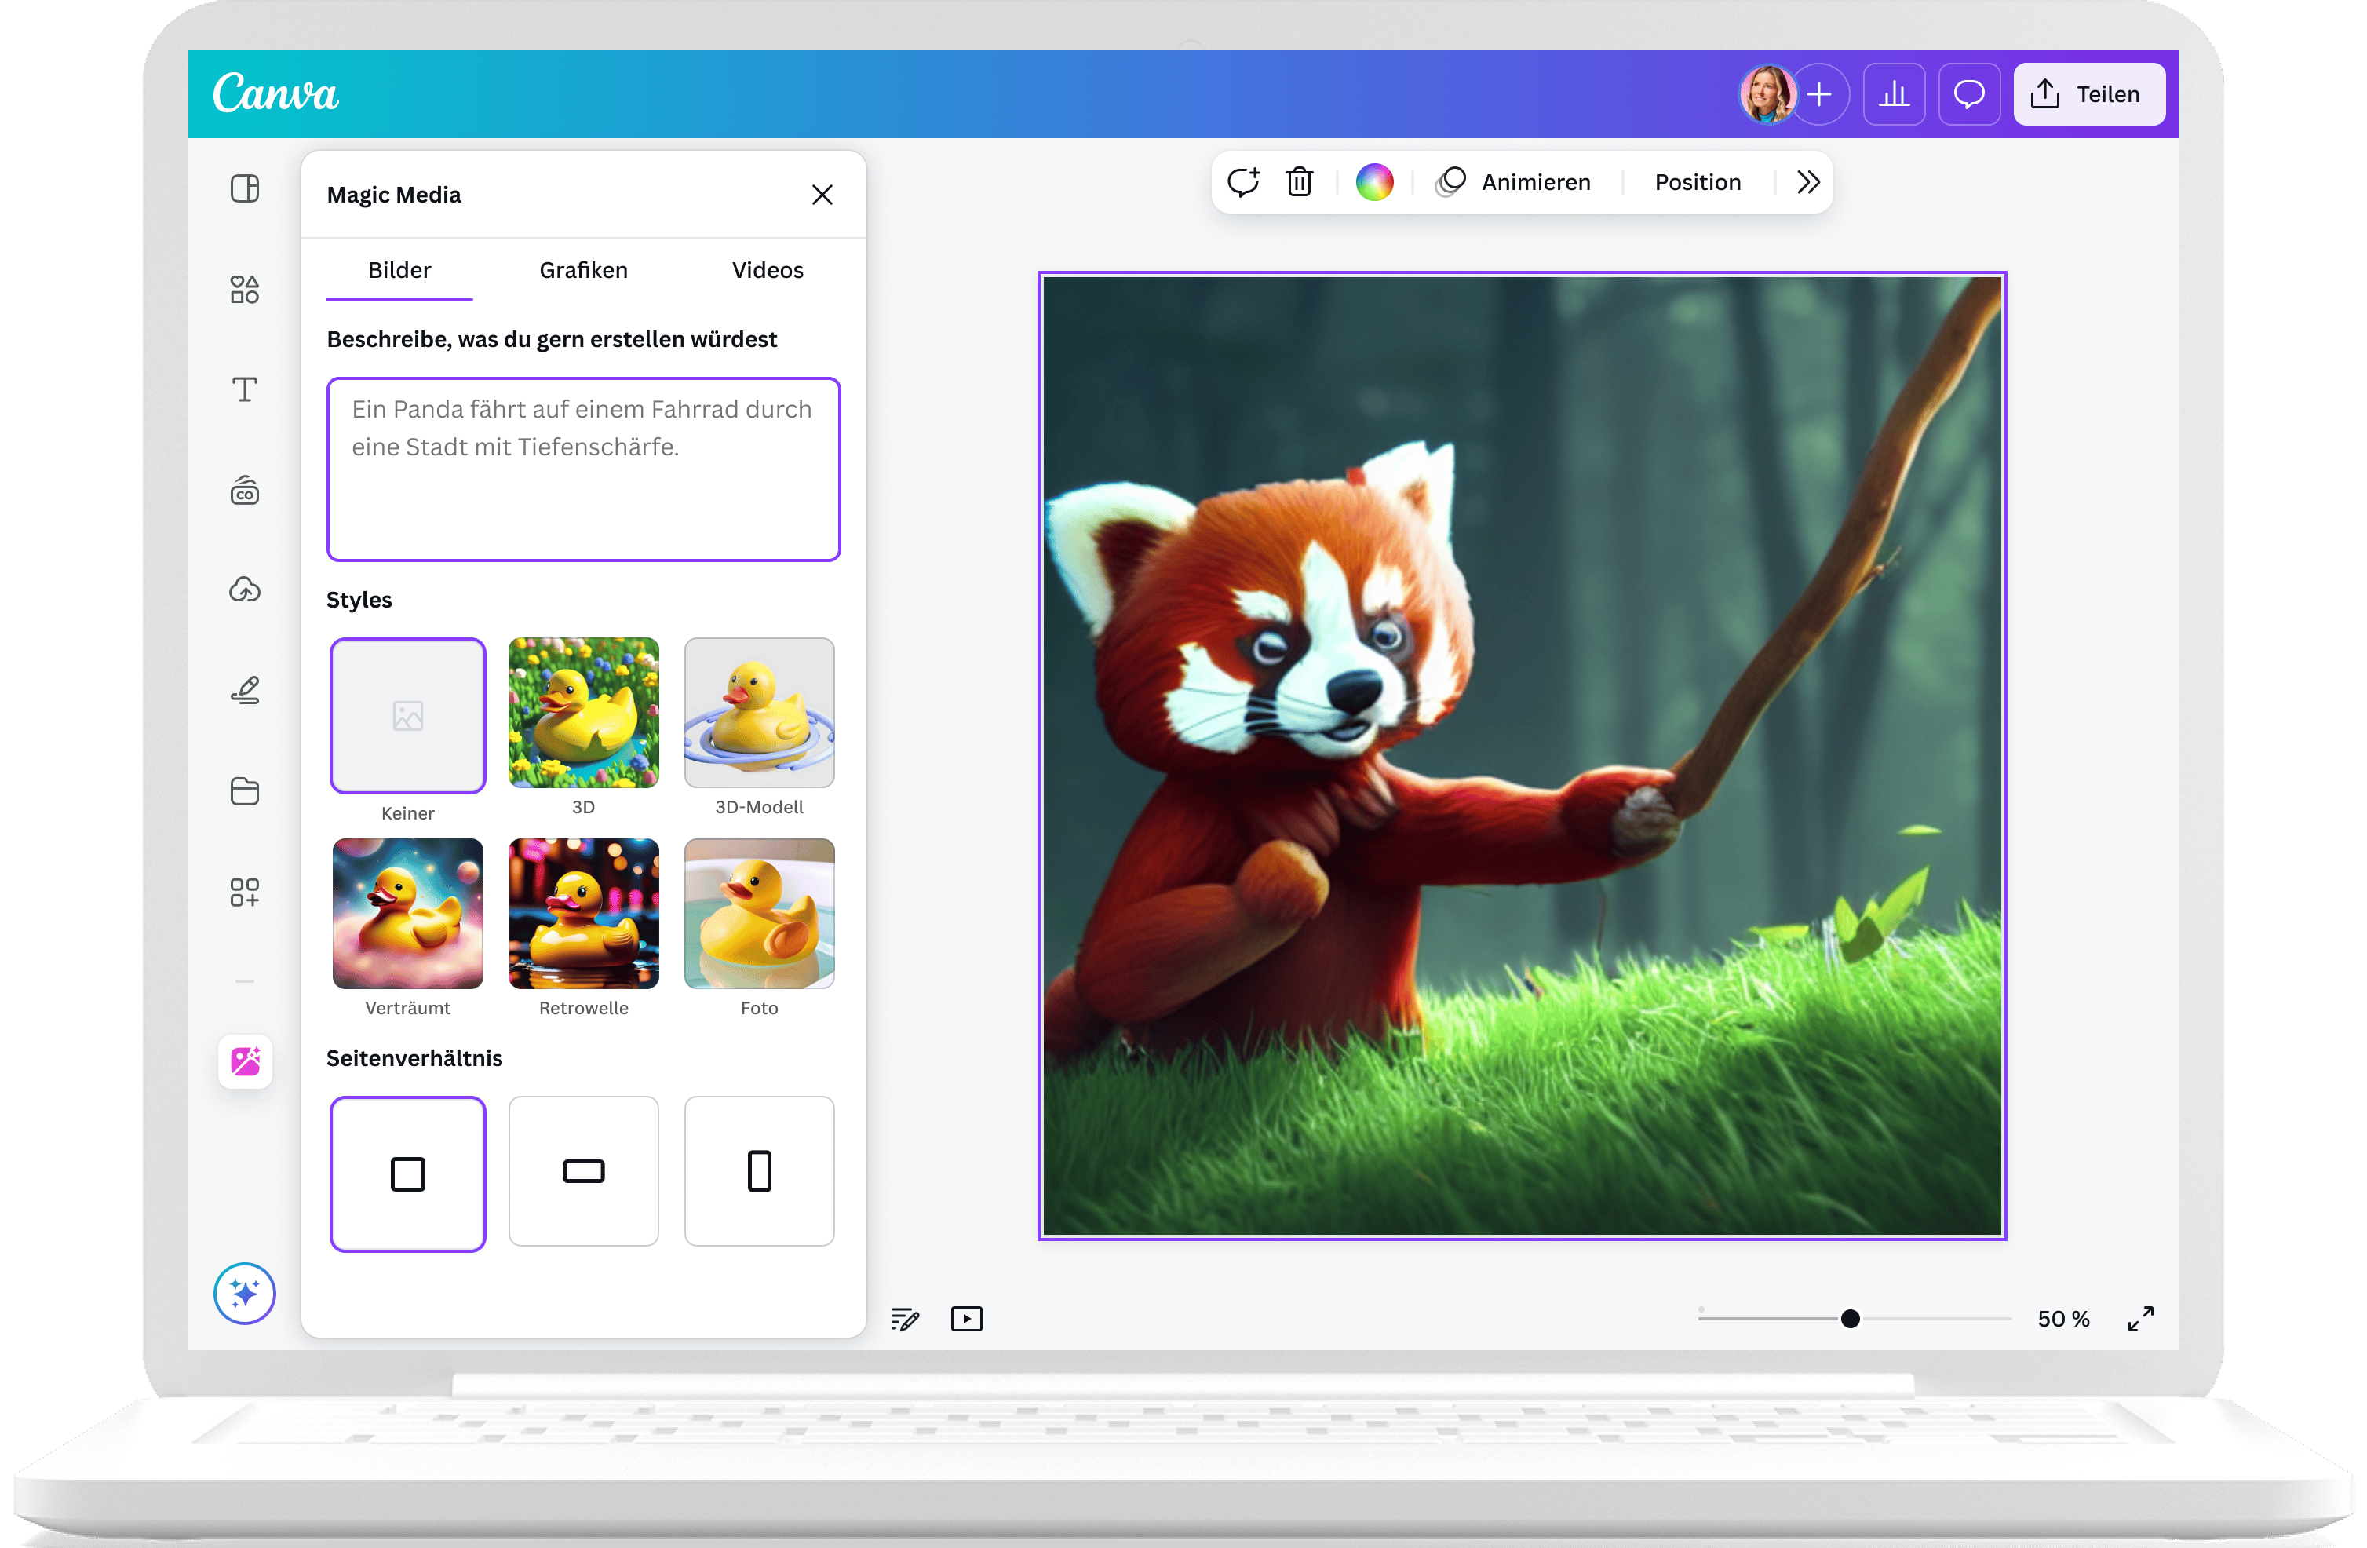Screen dimensions: 2367x1548
Task: Open the Elements shapes sidebar icon
Action: pos(245,290)
